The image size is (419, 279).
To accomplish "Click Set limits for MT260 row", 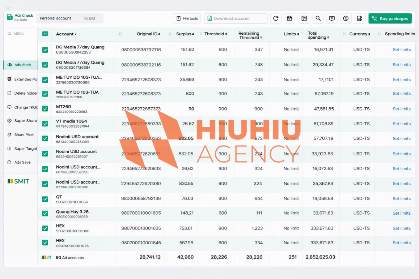I will (x=401, y=109).
